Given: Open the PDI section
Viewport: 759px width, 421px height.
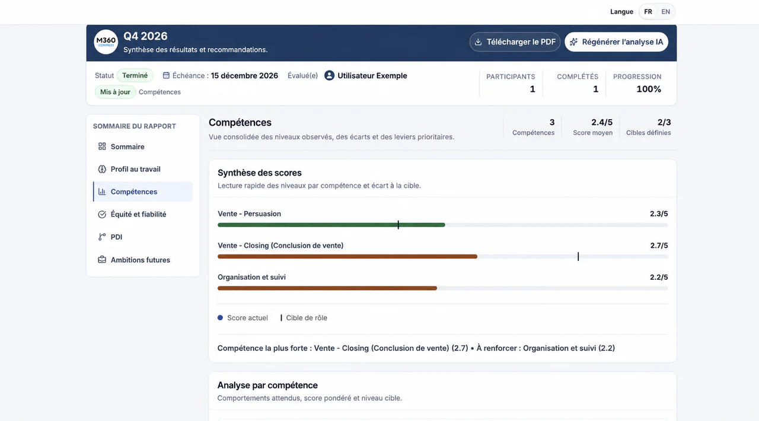Looking at the screenshot, I should (143, 237).
